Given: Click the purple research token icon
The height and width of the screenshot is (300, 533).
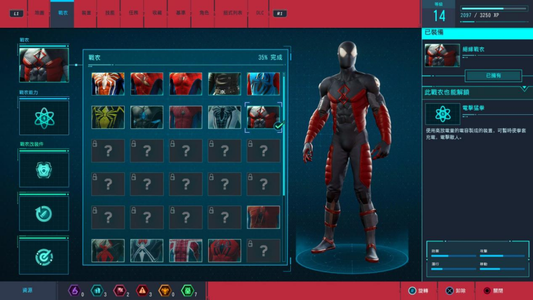Looking at the screenshot, I should [x=74, y=291].
